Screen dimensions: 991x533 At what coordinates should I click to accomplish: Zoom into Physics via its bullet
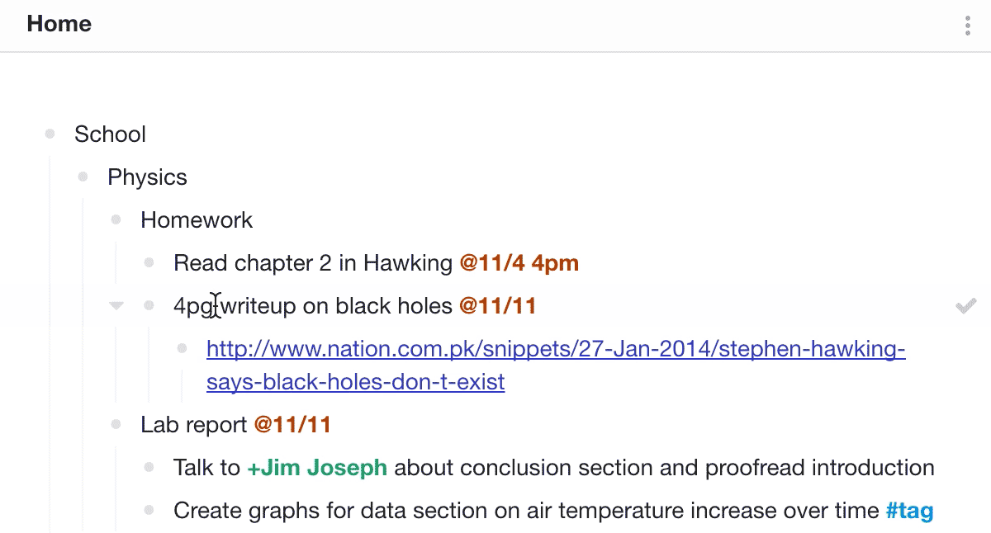[83, 177]
